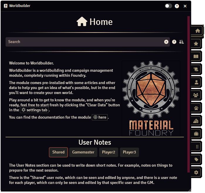Open the documentation 'here' link
This screenshot has width=205, height=193.
tap(100, 117)
